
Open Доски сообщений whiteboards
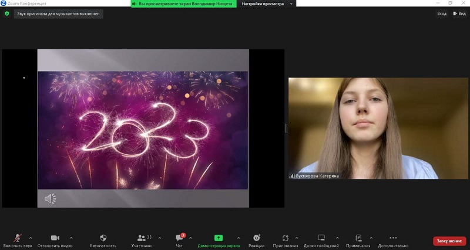pyautogui.click(x=321, y=241)
